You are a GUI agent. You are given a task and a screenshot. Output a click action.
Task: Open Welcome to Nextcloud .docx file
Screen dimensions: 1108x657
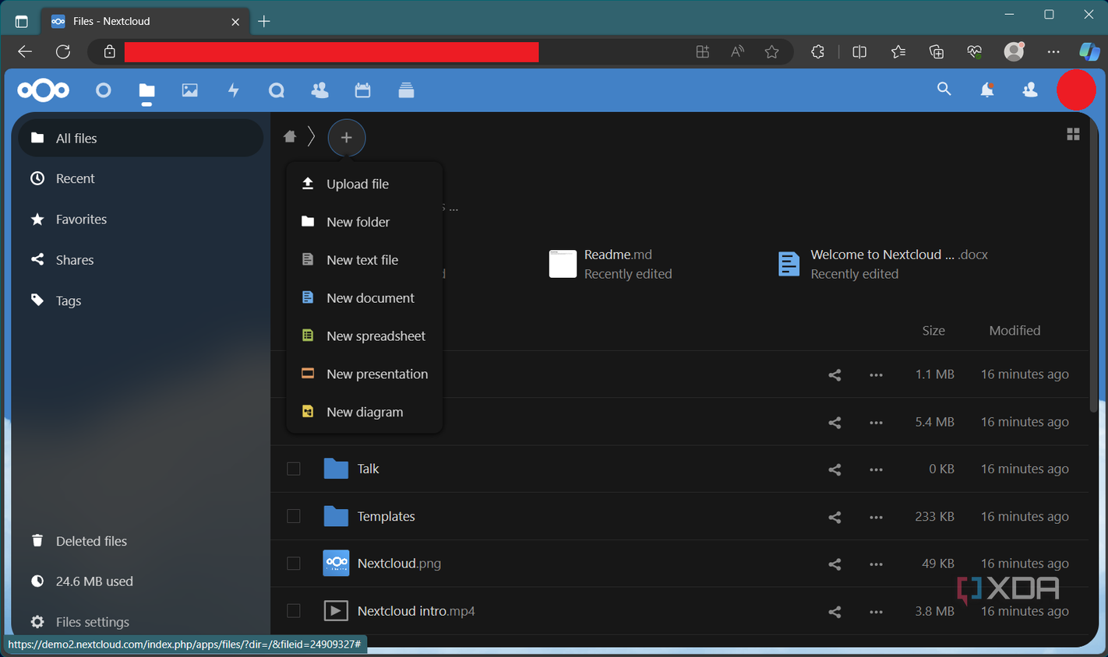(x=882, y=264)
